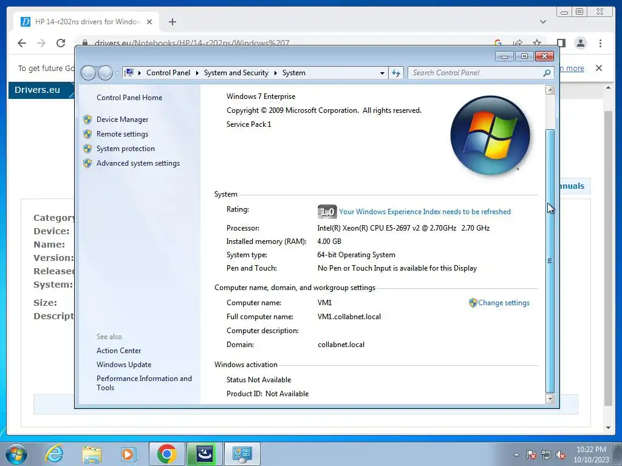Open a new Chrome tab

coord(172,22)
